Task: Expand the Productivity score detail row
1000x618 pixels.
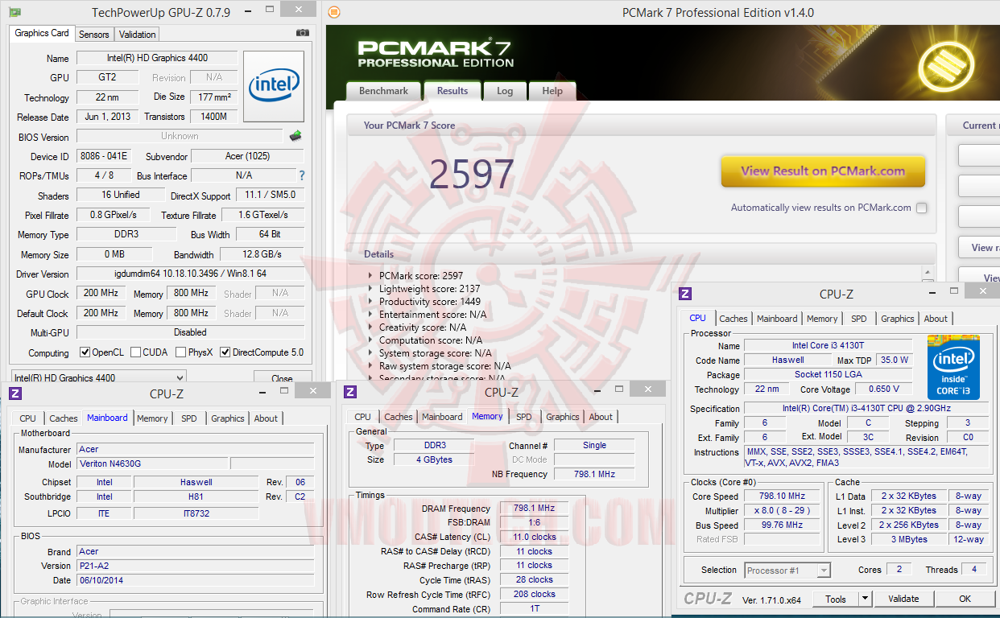Action: pyautogui.click(x=371, y=302)
